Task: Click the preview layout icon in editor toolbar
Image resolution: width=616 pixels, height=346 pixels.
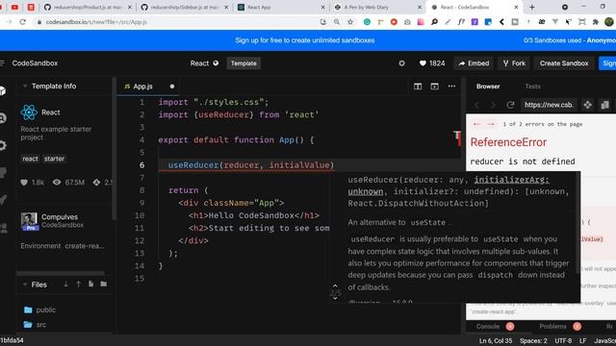Action: tap(434, 86)
